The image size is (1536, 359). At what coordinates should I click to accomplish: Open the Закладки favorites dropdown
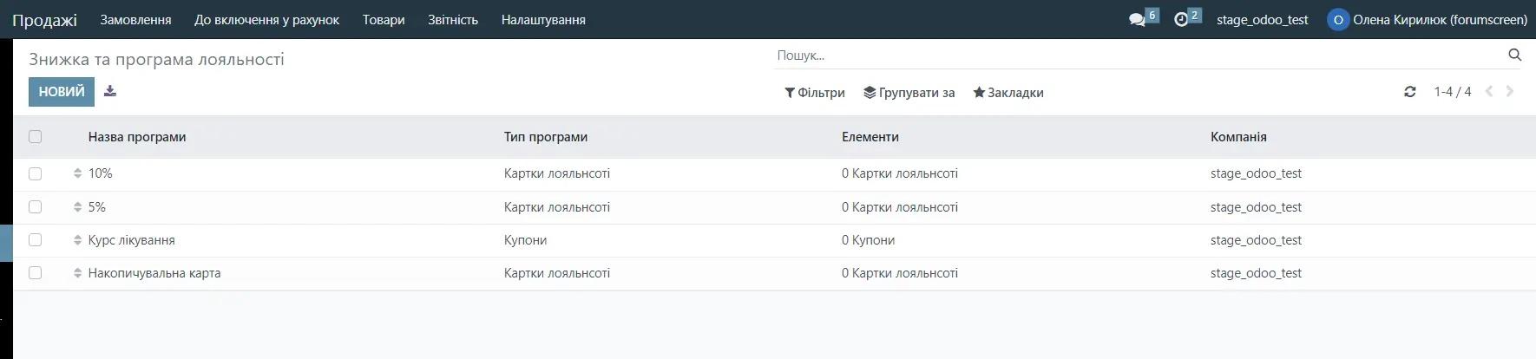pos(1008,93)
